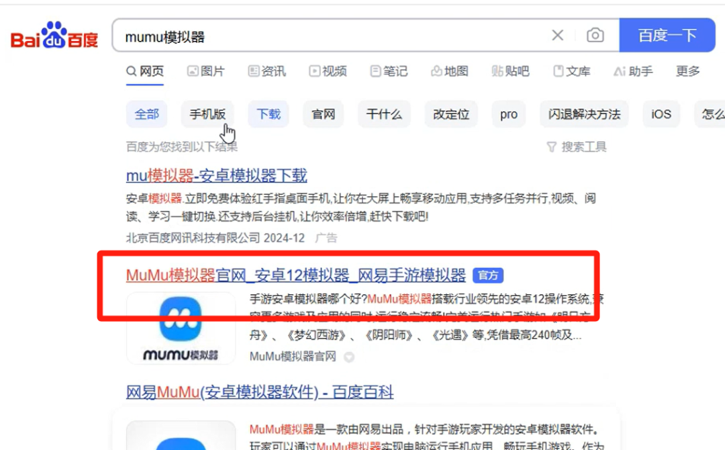Open the AI 助手 tab
The height and width of the screenshot is (450, 725).
tap(633, 71)
